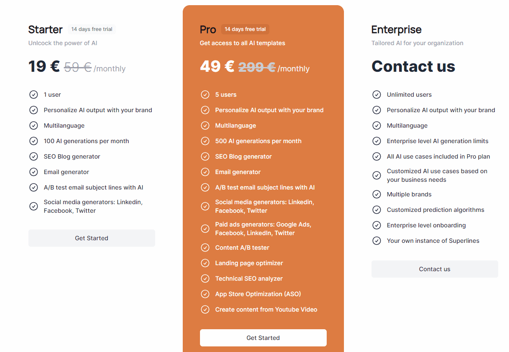
Task: Select the check icon beside "Landing page optimizer"
Action: (x=205, y=263)
